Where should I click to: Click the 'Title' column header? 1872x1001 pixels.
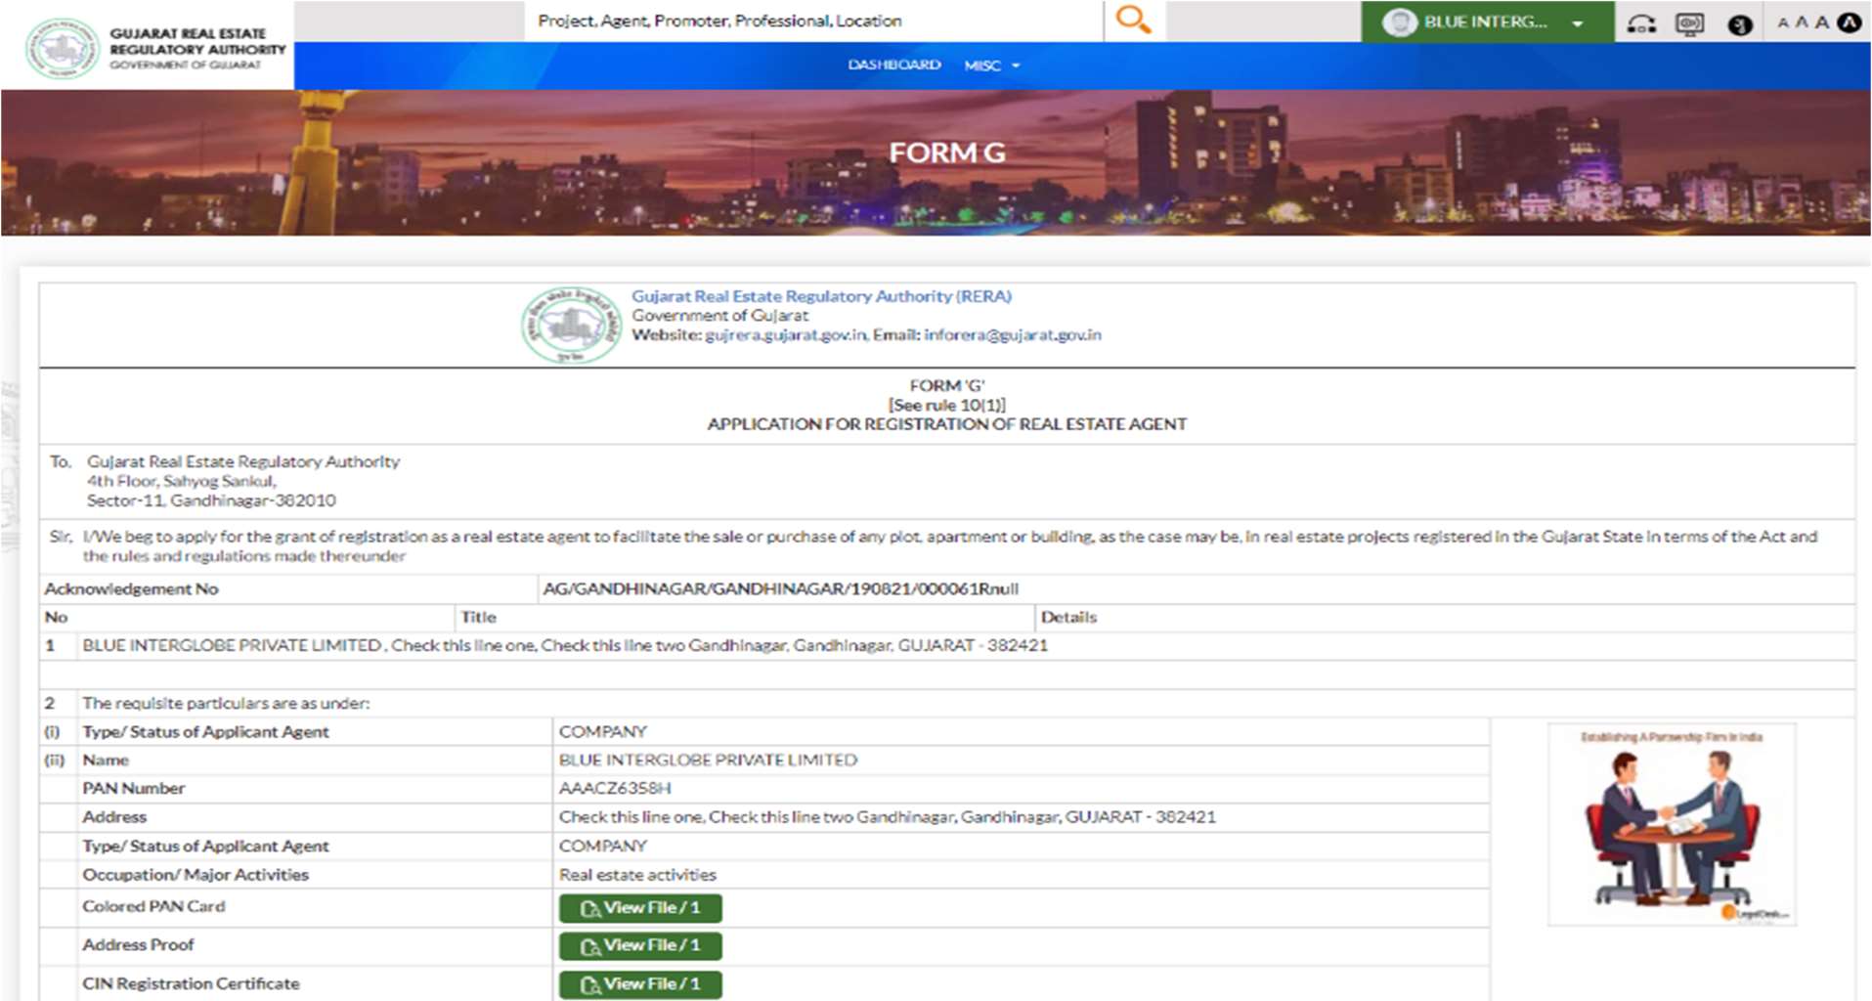coord(479,617)
